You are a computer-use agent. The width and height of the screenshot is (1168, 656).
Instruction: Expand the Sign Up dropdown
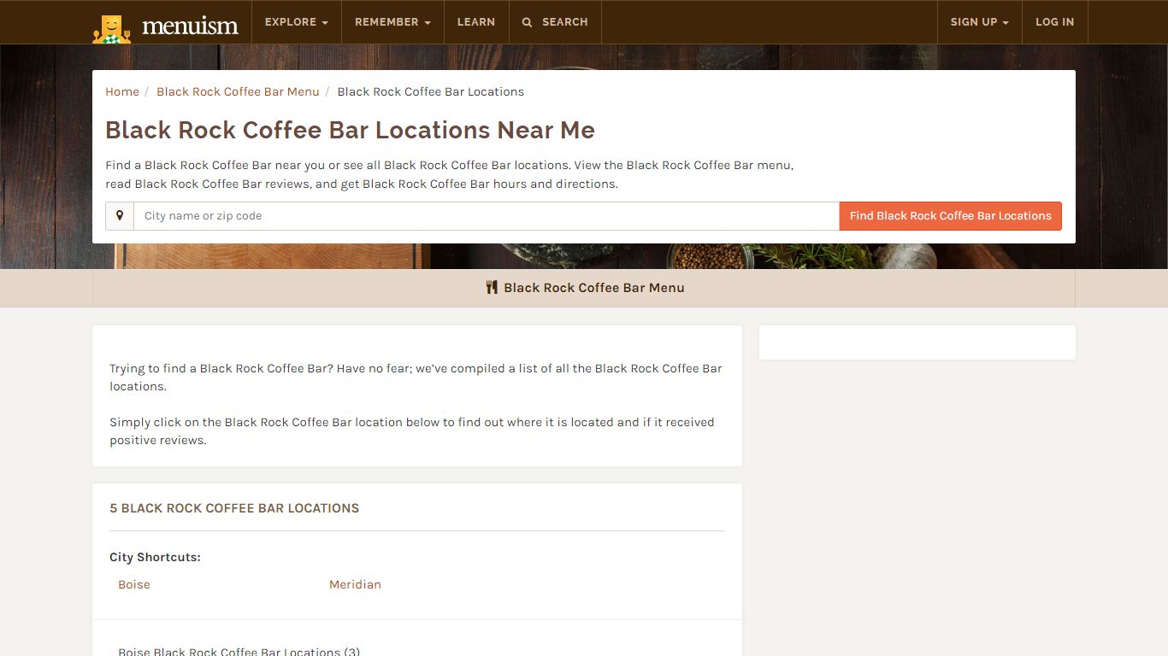pos(979,22)
